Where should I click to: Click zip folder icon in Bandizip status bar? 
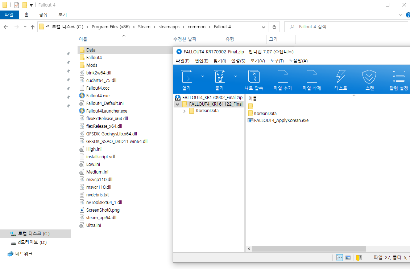[x=359, y=258]
